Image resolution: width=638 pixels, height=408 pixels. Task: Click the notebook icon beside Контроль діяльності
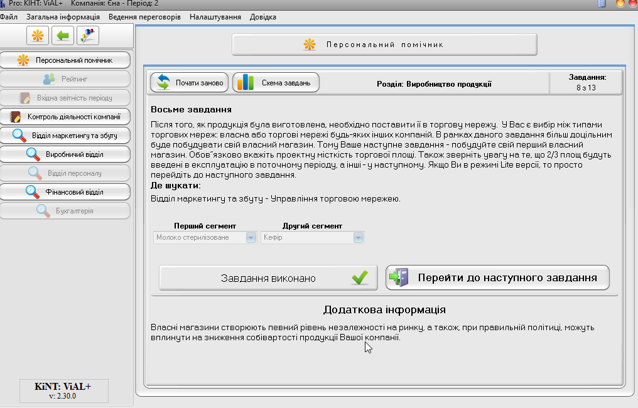click(16, 117)
